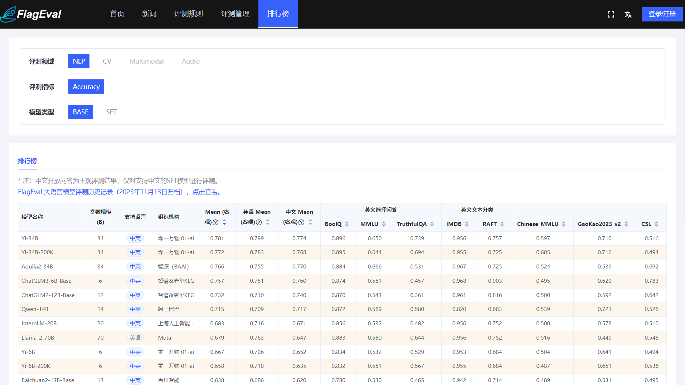Click model name Qwen-14B
This screenshot has height=385, width=685.
[35, 309]
